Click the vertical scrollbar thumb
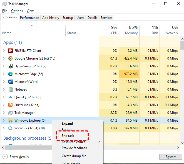The width and height of the screenshot is (184, 164). 182,45
